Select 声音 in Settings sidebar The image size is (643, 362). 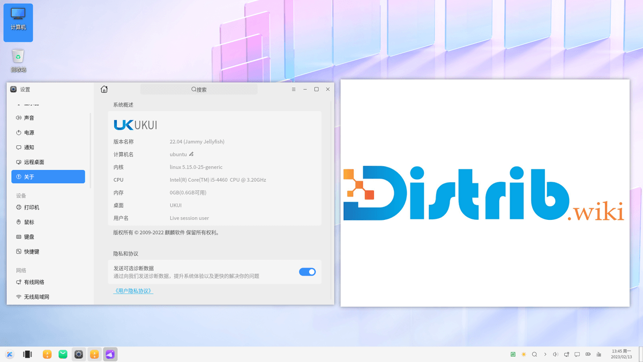pyautogui.click(x=48, y=118)
